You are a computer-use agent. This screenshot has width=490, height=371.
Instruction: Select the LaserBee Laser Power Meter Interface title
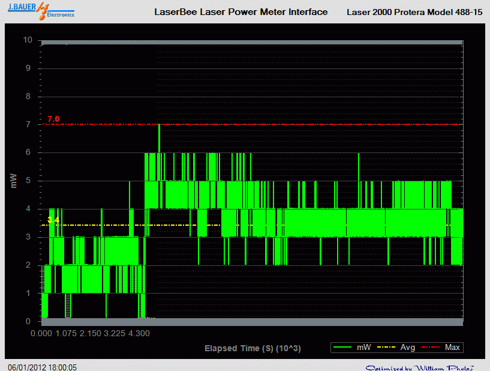(x=242, y=11)
